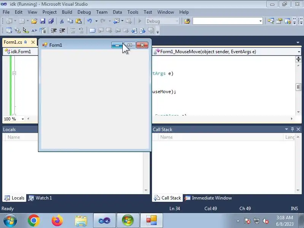Open the idk.Form1 class dropdown
The image size is (304, 228).
pyautogui.click(x=21, y=52)
